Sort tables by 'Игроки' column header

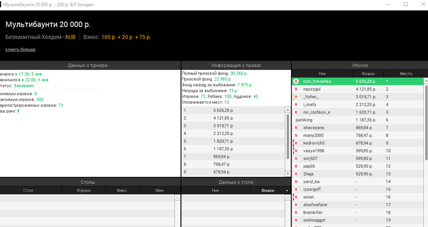click(x=84, y=190)
